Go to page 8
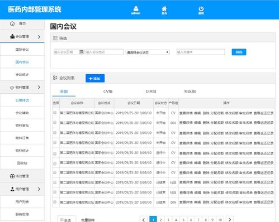The width and height of the screenshot is (279, 222). (206, 220)
